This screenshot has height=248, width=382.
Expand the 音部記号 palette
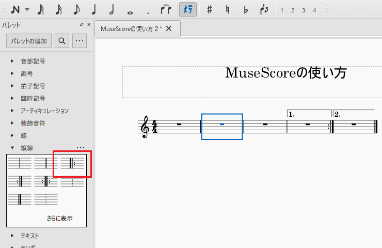[x=12, y=61]
